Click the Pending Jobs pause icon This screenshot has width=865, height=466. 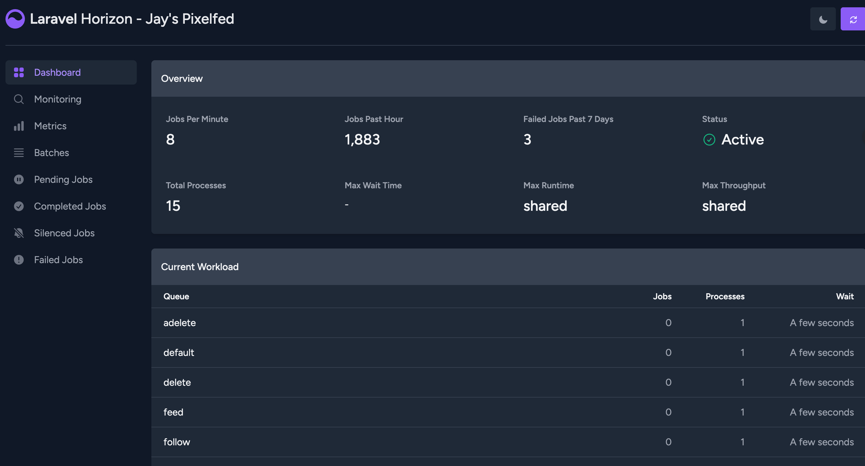pos(19,179)
